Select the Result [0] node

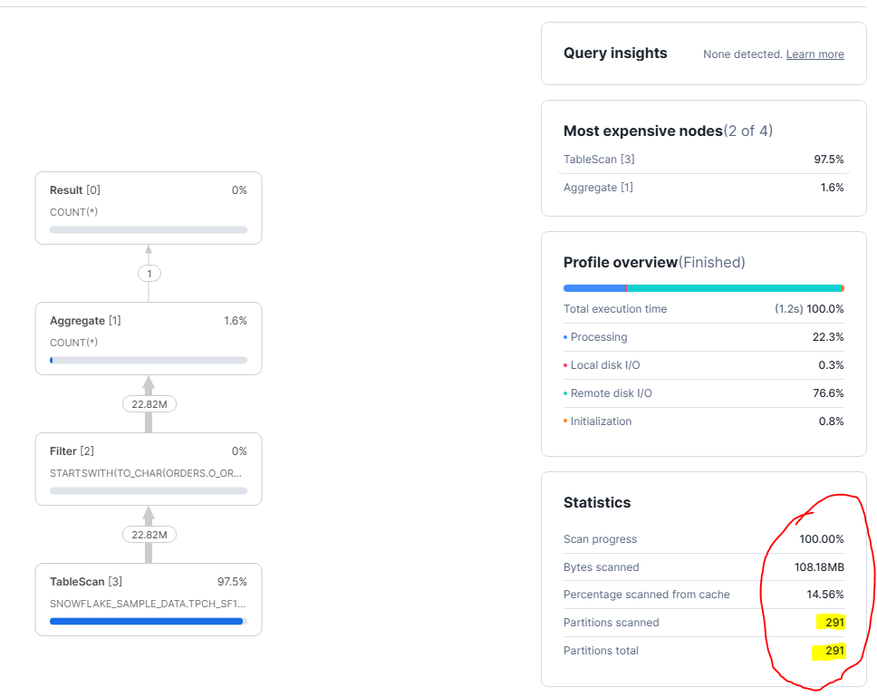click(148, 207)
